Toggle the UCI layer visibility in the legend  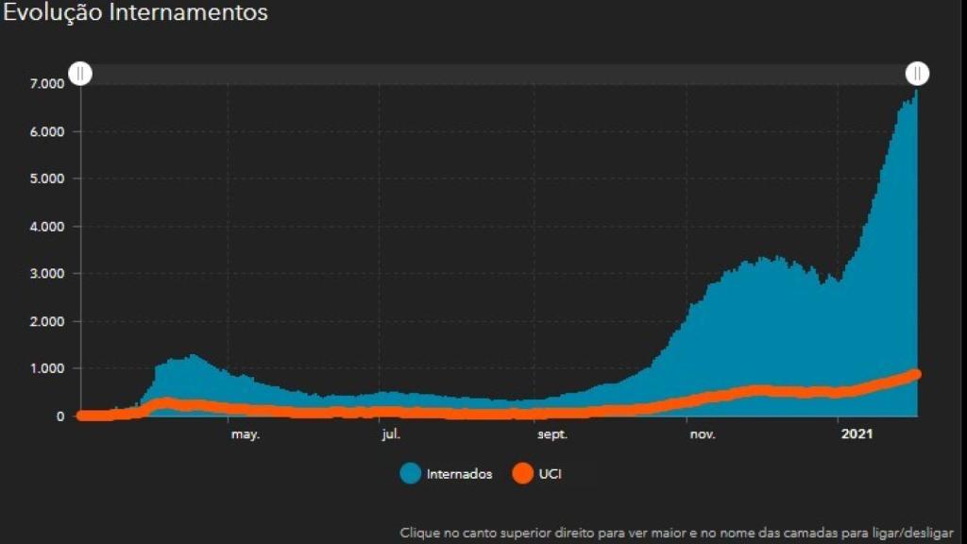[551, 474]
